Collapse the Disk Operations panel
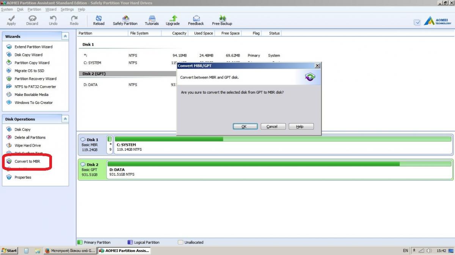 pyautogui.click(x=65, y=119)
